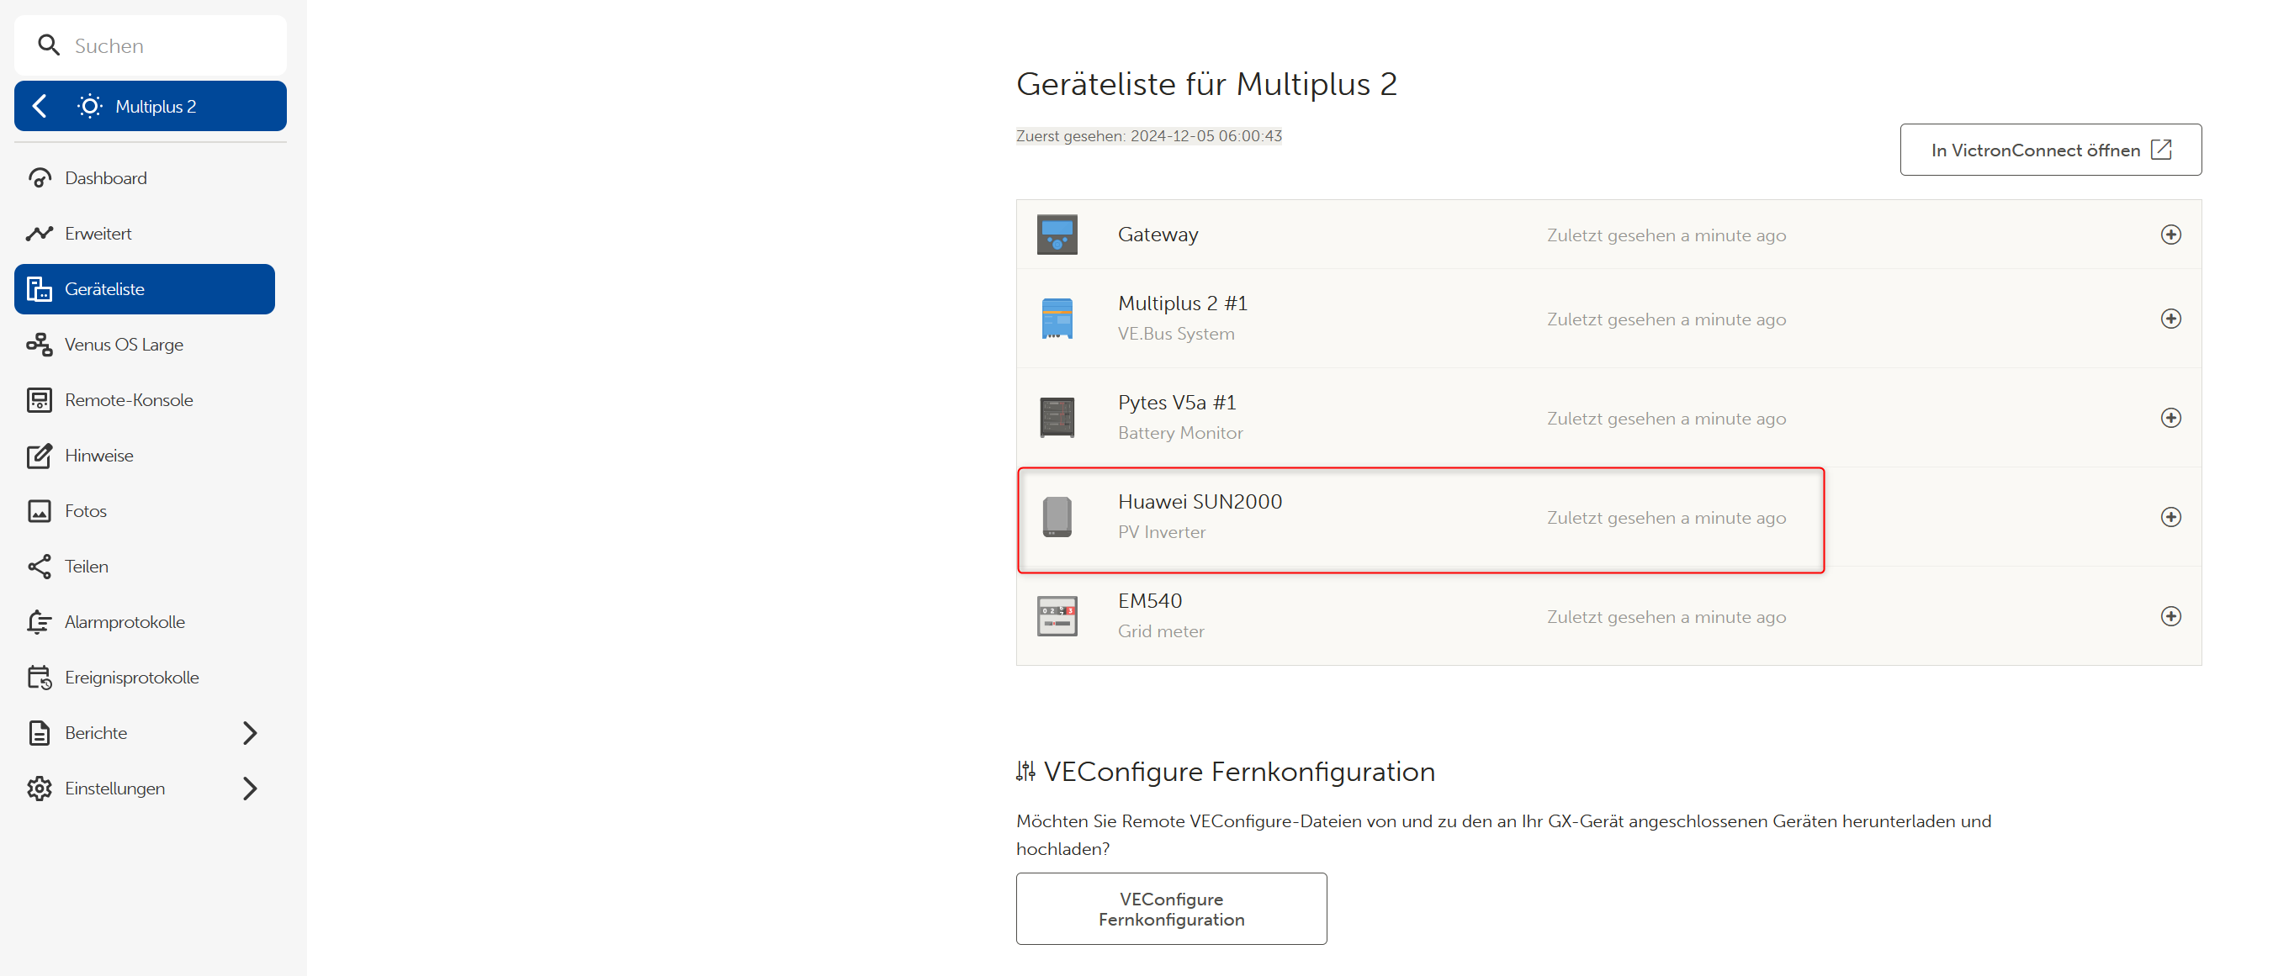Open the Dashboard page

(105, 178)
